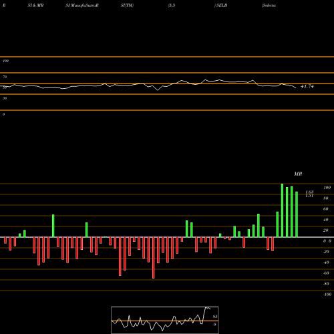This screenshot has height=334, width=334.
Task: Click the MR axis label -40
Action: click(326, 263)
